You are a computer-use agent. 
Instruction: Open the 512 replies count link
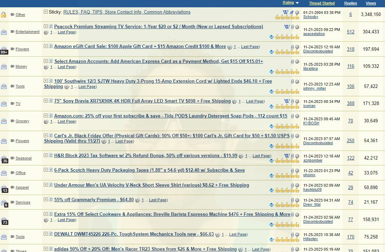[351, 32]
